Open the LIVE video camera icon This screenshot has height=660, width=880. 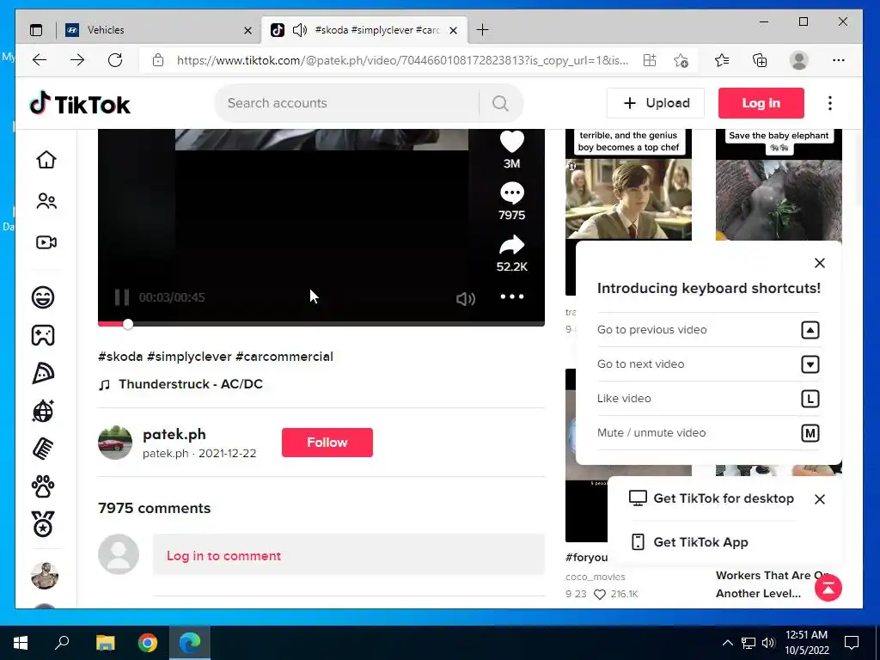46,242
